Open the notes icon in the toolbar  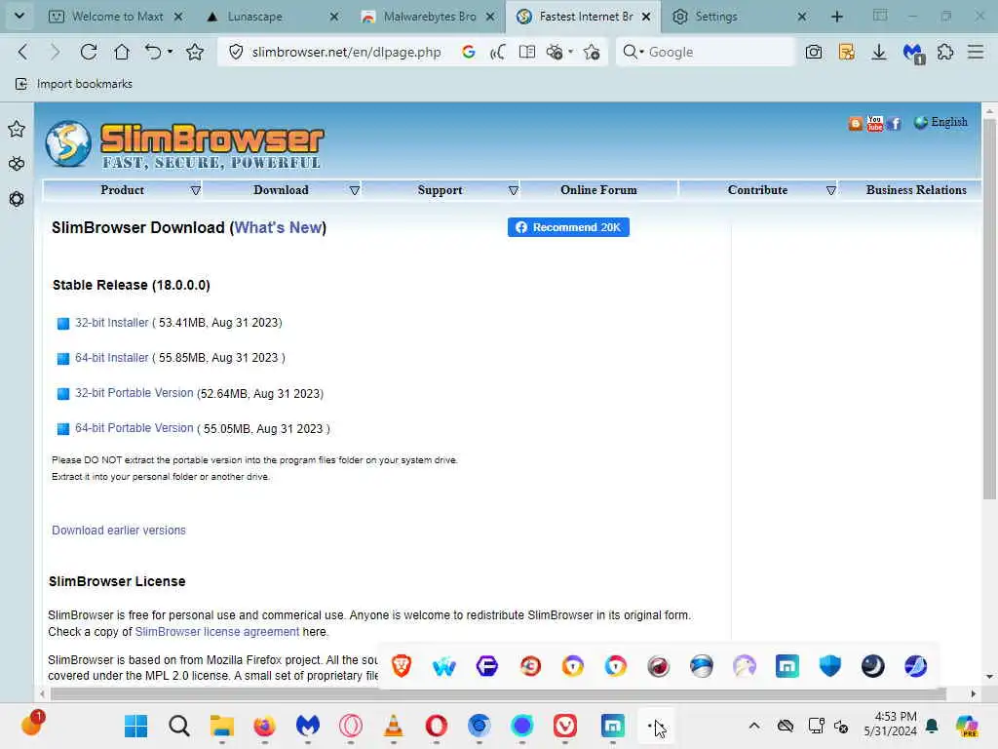pos(847,53)
